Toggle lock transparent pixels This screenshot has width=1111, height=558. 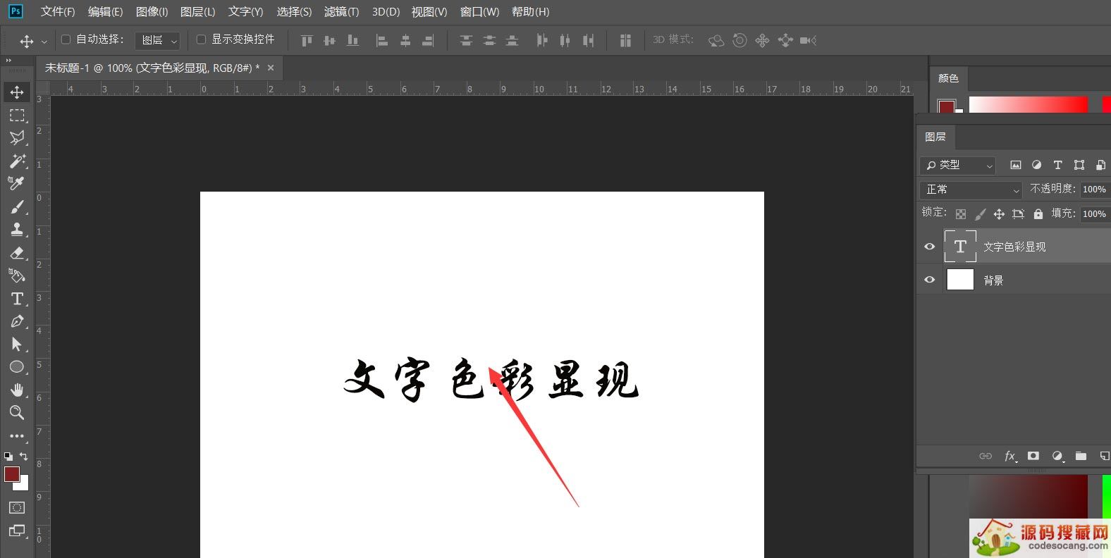[x=961, y=213]
